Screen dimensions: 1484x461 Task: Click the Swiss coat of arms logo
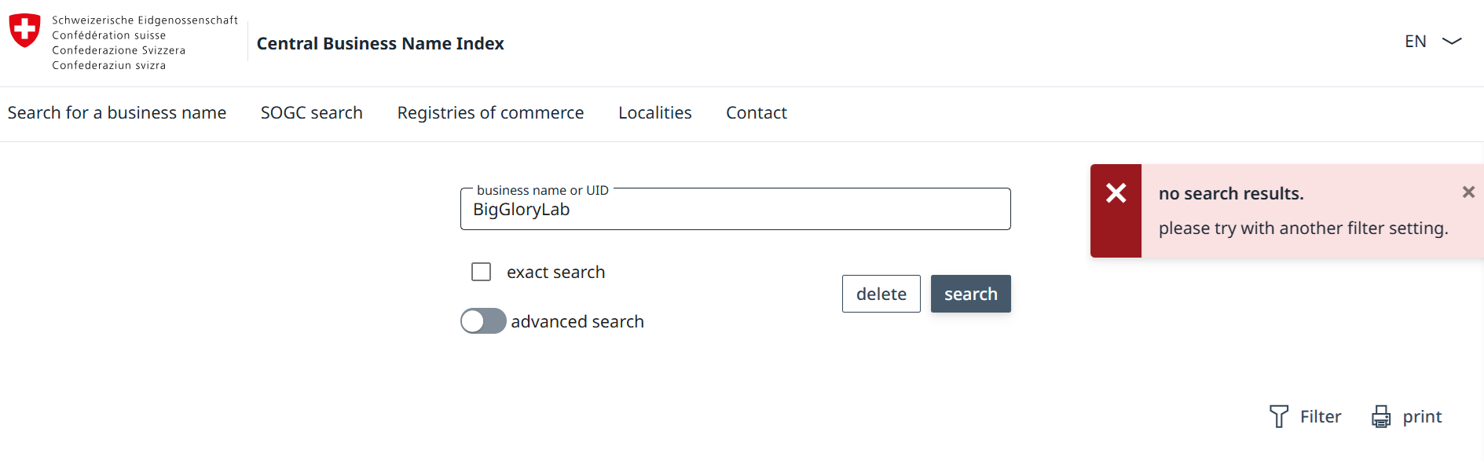pyautogui.click(x=24, y=31)
